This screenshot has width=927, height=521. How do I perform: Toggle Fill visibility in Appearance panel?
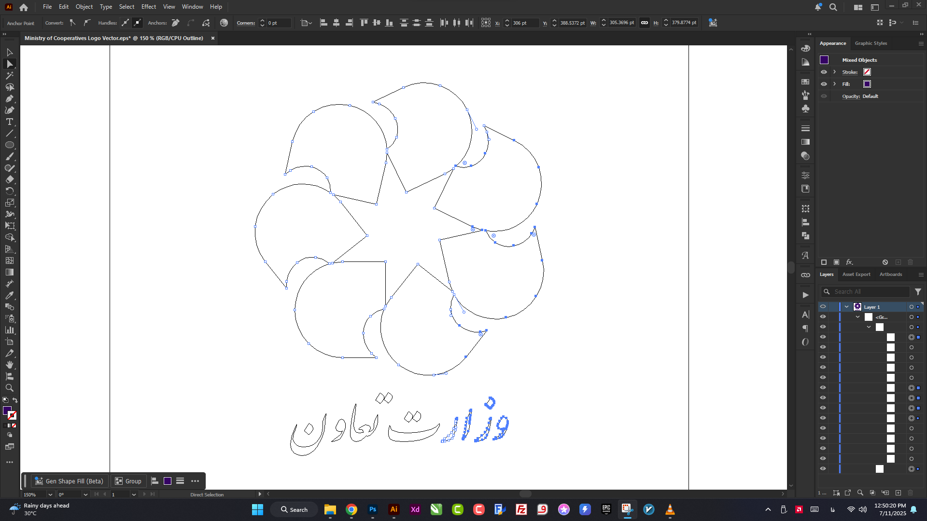point(824,84)
